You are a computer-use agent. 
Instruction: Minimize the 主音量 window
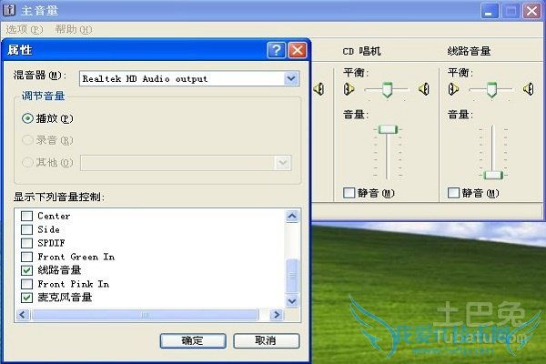(490, 11)
